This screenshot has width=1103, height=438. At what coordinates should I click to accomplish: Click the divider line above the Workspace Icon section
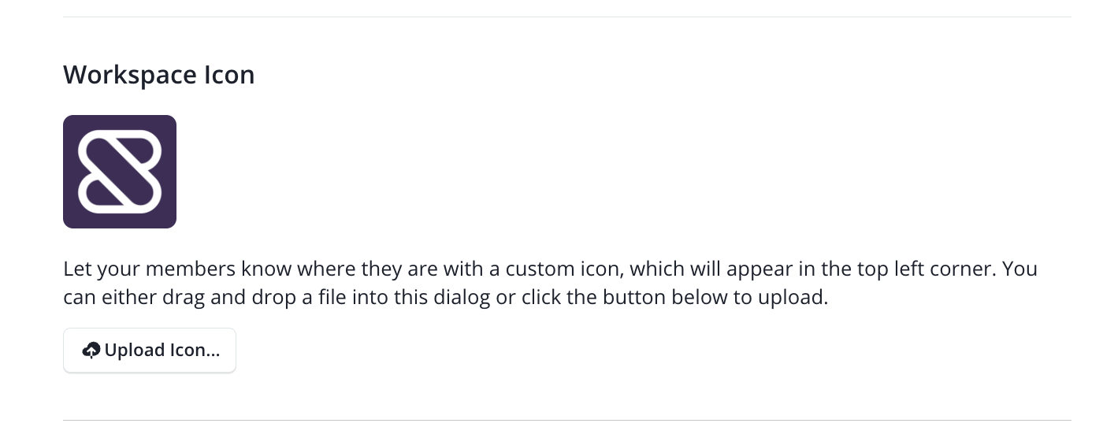pyautogui.click(x=567, y=17)
